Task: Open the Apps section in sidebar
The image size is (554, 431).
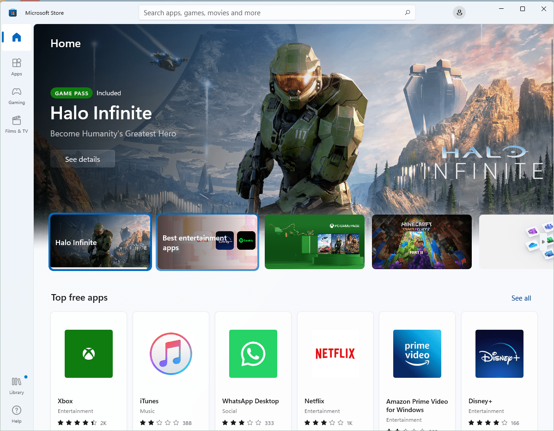Action: click(x=17, y=67)
